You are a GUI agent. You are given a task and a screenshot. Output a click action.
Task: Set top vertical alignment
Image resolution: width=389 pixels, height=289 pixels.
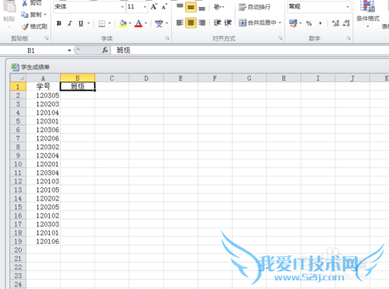[x=180, y=7]
